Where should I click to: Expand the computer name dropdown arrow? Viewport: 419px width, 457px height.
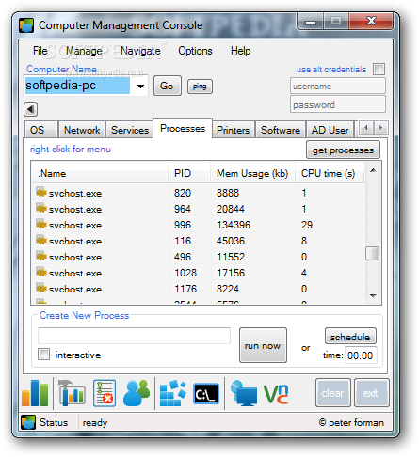click(140, 86)
